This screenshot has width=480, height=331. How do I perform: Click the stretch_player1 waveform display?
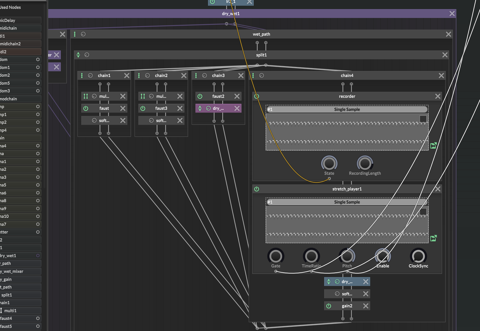pyautogui.click(x=347, y=224)
